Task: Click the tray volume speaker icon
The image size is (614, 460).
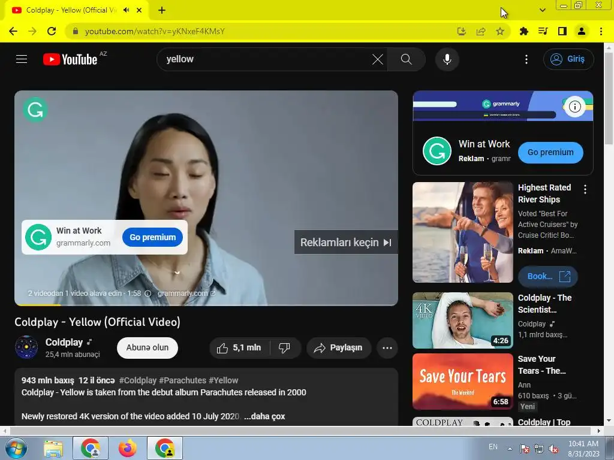Action: 553,449
